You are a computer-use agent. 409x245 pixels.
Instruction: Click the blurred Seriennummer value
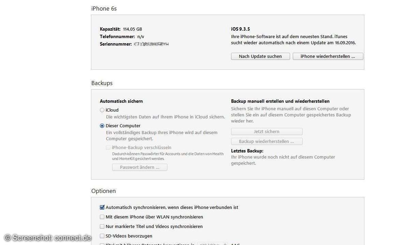point(151,44)
